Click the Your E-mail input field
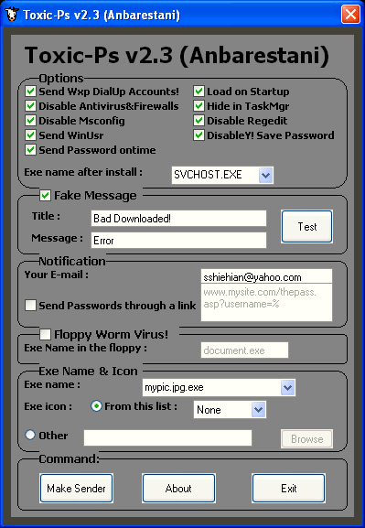 point(267,276)
